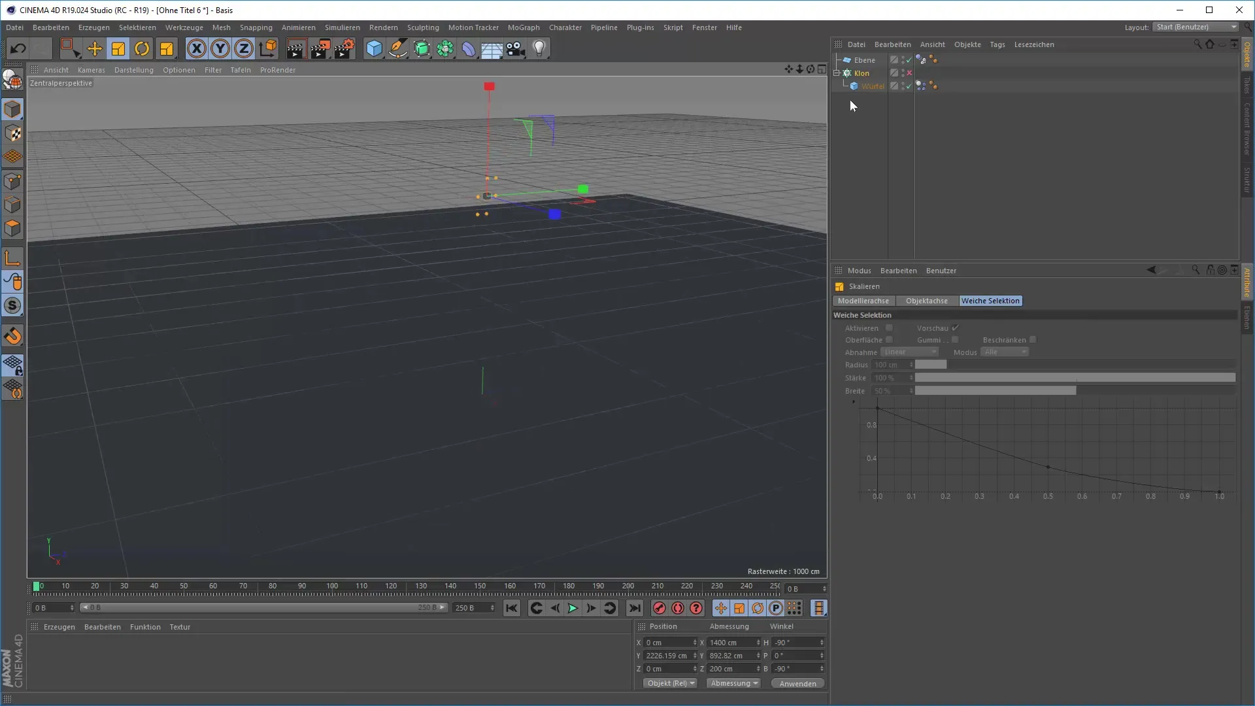Select the Live Selection tool
Viewport: 1255px width, 706px height.
tap(69, 48)
